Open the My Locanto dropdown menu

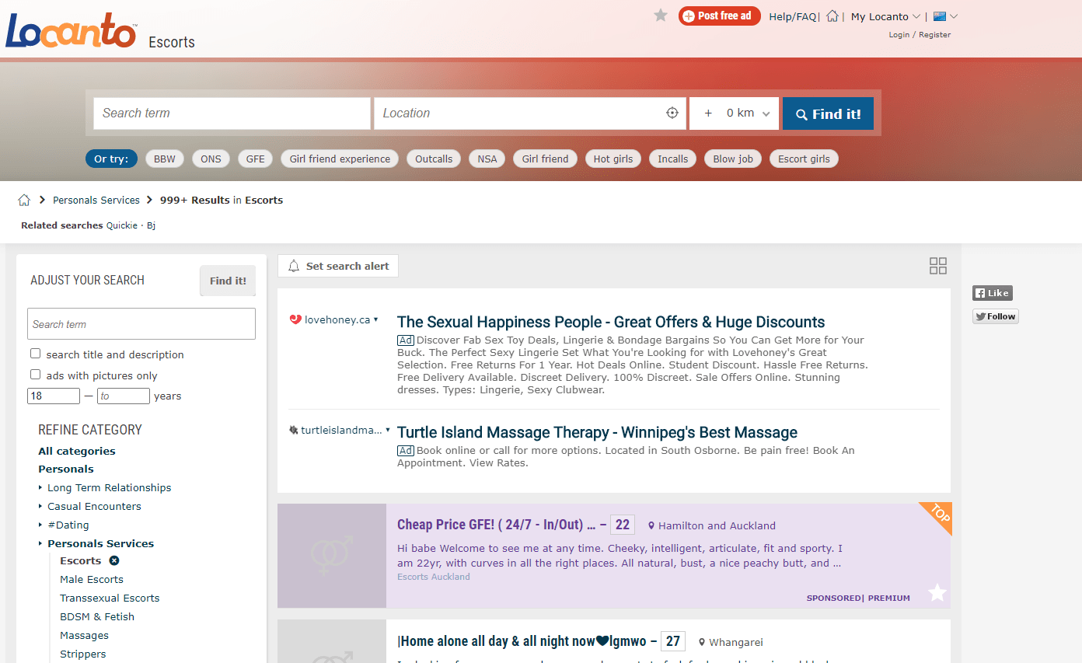tap(885, 16)
